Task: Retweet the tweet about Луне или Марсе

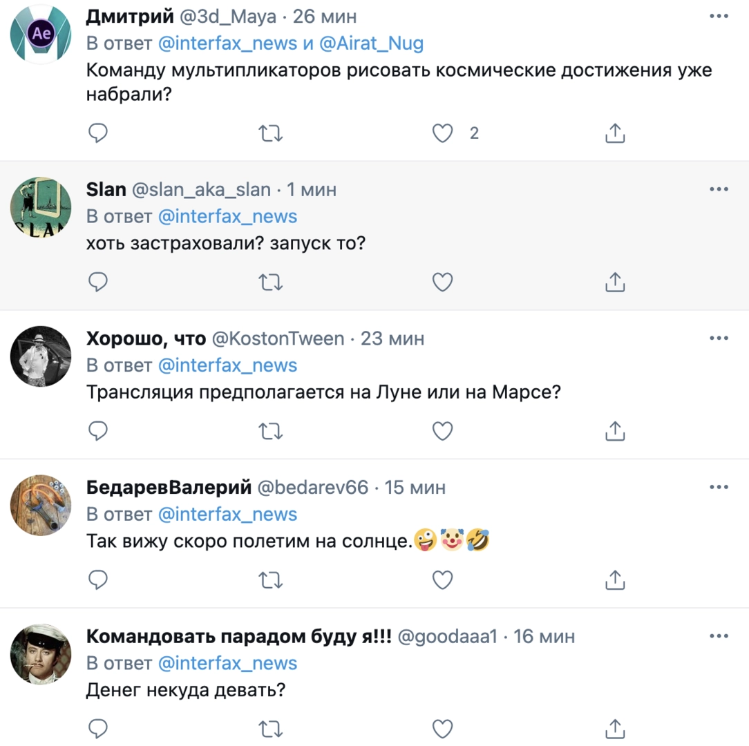Action: [x=270, y=431]
